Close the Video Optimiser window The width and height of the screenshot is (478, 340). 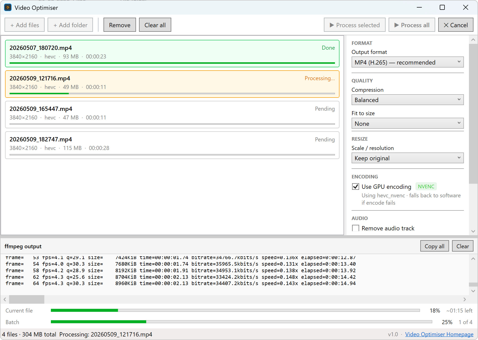pos(466,7)
